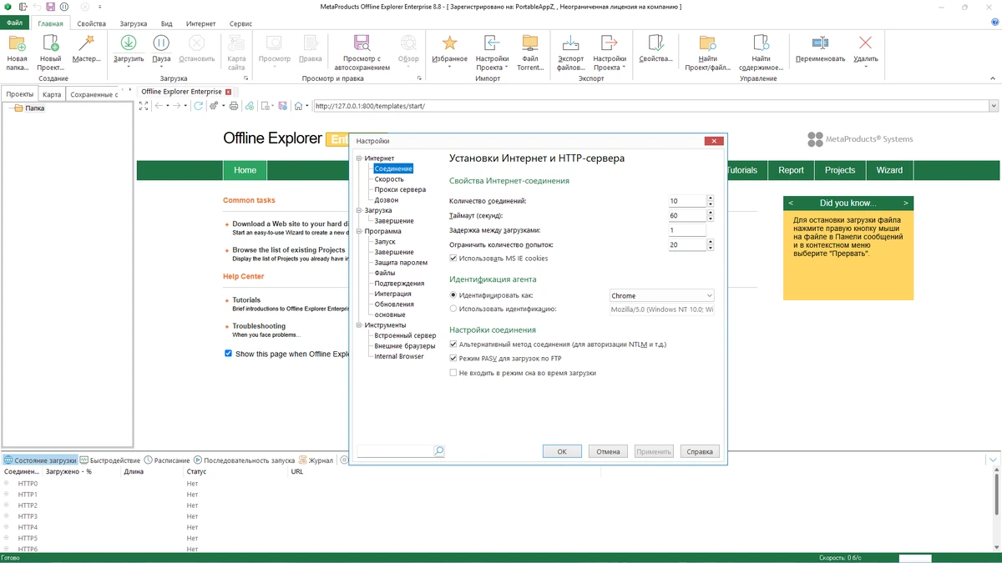The image size is (1002, 563).
Task: Select Идентифицировать как radio button
Action: tap(453, 295)
